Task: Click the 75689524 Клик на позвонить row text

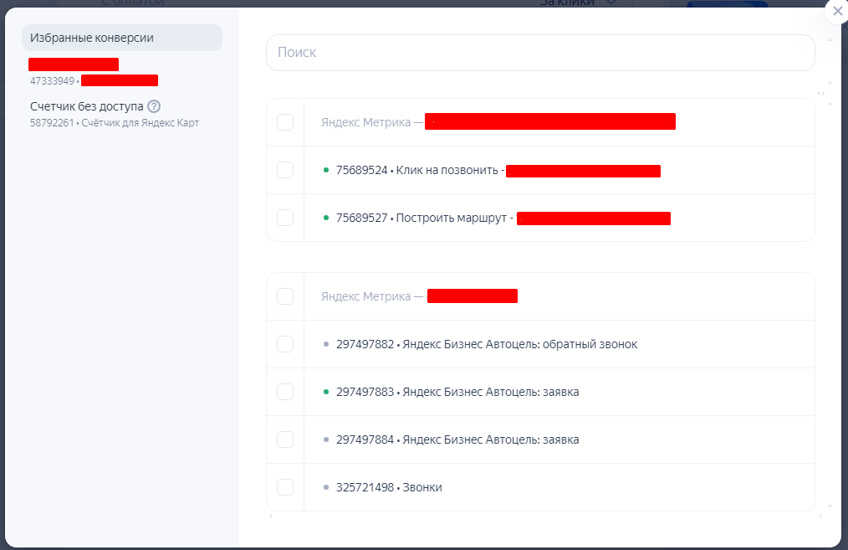Action: 418,171
